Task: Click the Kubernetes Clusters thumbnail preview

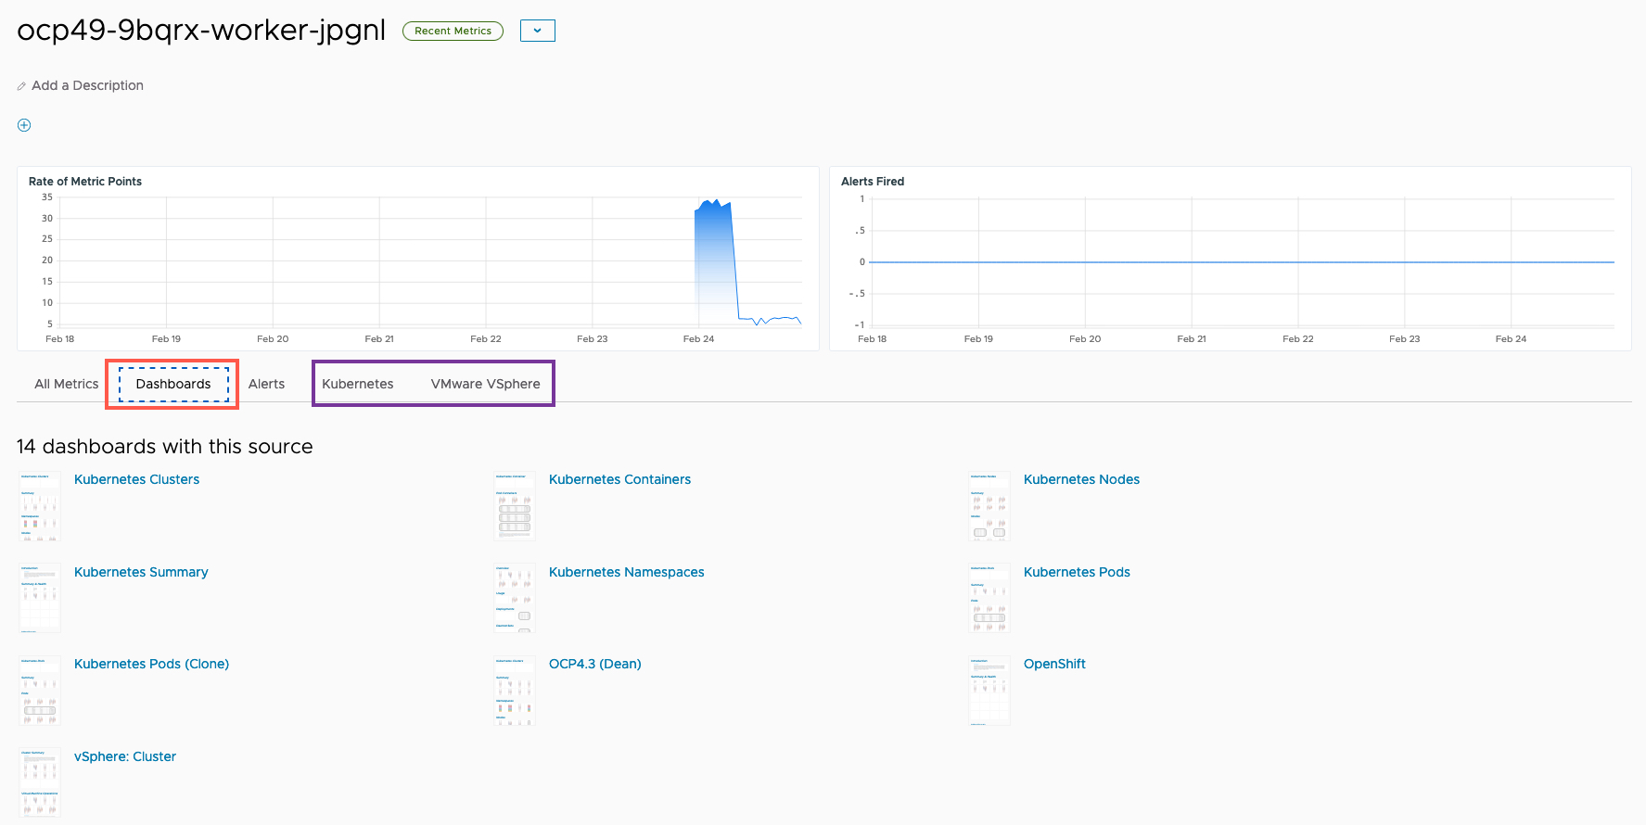Action: [x=40, y=506]
